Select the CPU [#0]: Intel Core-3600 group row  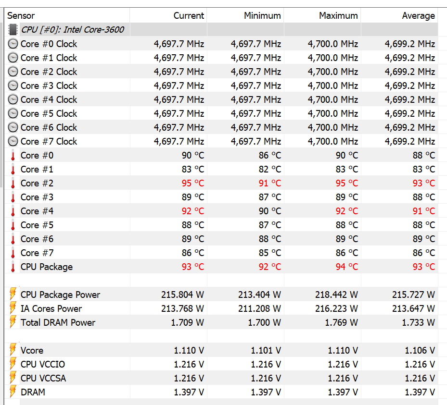tap(221, 30)
